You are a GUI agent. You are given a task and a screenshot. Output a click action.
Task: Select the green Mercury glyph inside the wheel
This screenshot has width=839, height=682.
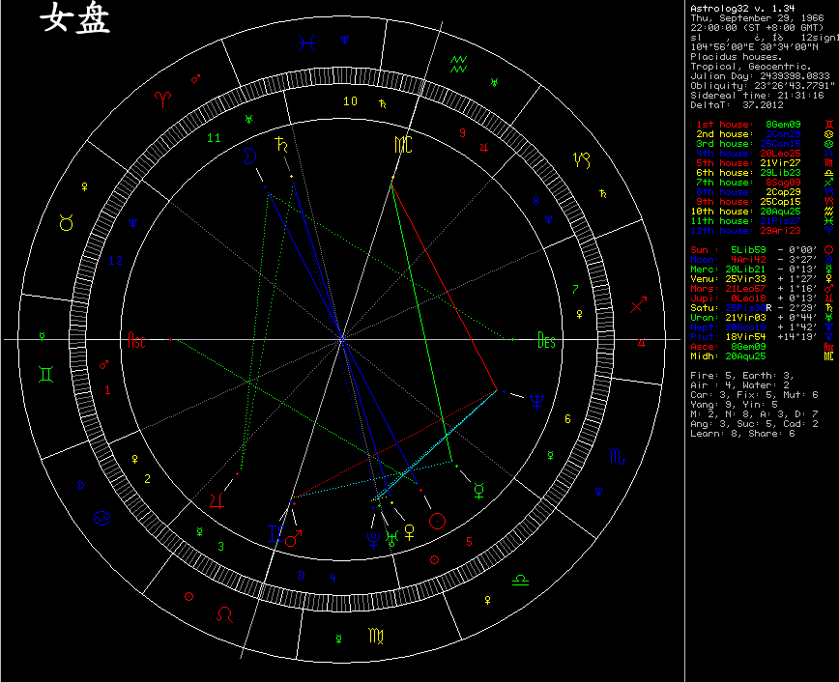pyautogui.click(x=477, y=490)
